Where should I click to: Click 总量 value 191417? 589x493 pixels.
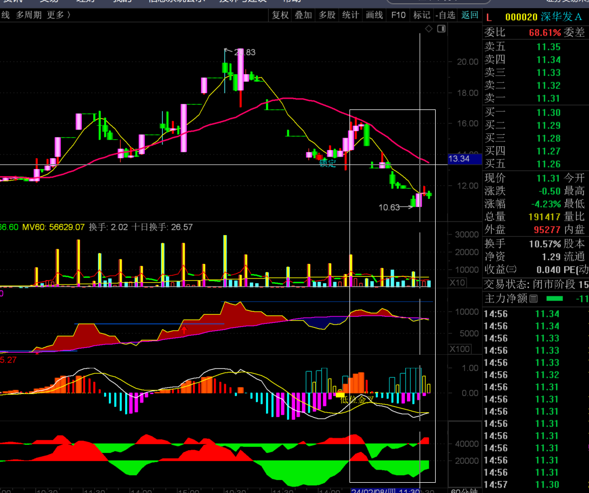pyautogui.click(x=545, y=217)
